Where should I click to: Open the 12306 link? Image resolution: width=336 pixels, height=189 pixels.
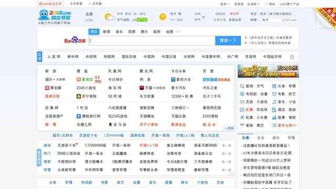(176, 97)
